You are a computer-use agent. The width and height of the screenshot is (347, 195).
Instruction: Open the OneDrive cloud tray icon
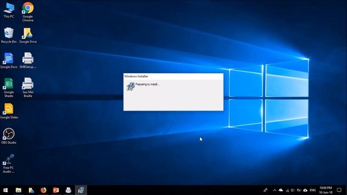pyautogui.click(x=281, y=190)
